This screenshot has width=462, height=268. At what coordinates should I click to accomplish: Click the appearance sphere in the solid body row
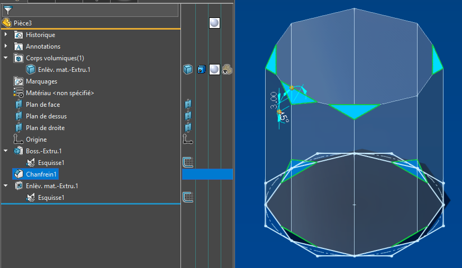click(214, 70)
